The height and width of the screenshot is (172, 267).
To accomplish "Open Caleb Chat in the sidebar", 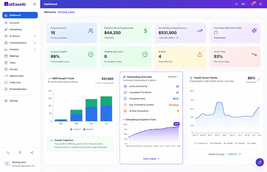I will click(20, 82).
